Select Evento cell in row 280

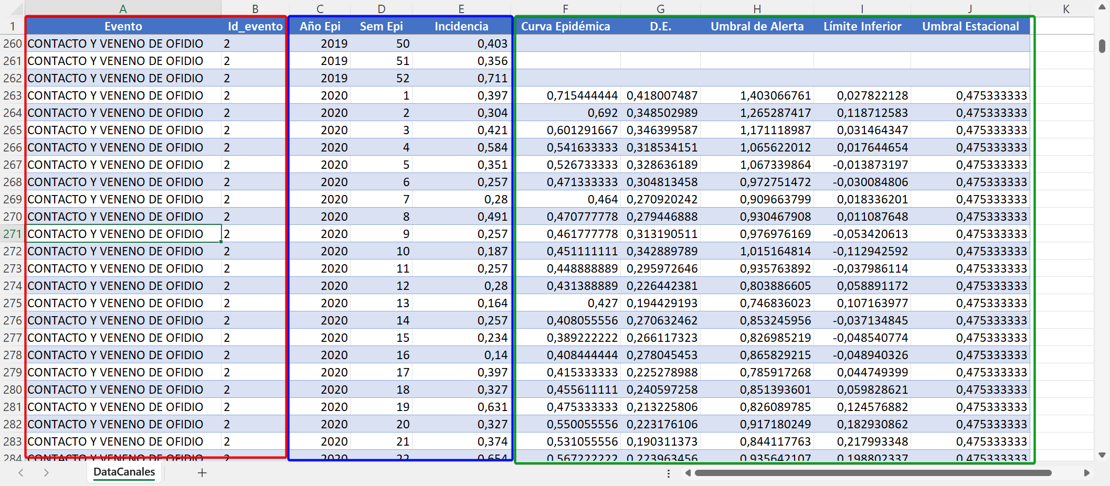123,390
